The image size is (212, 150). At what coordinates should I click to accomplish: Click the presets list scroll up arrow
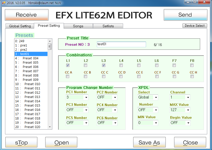point(50,41)
